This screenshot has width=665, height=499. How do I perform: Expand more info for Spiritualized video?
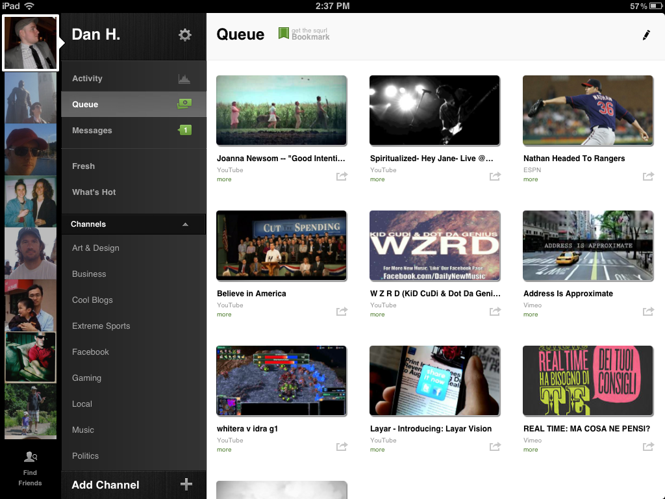377,179
